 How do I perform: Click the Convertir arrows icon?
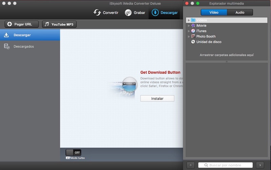click(x=97, y=12)
